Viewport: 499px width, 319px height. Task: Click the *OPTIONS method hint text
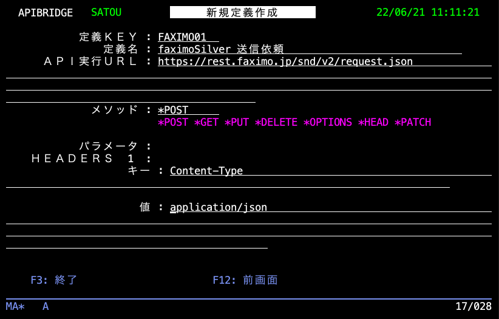(x=328, y=122)
